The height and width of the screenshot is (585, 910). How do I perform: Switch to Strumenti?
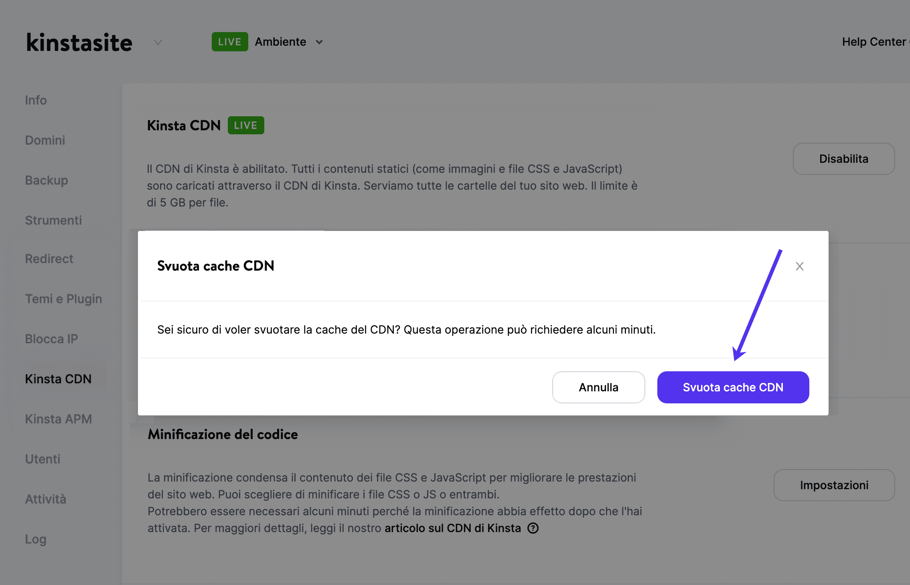53,220
